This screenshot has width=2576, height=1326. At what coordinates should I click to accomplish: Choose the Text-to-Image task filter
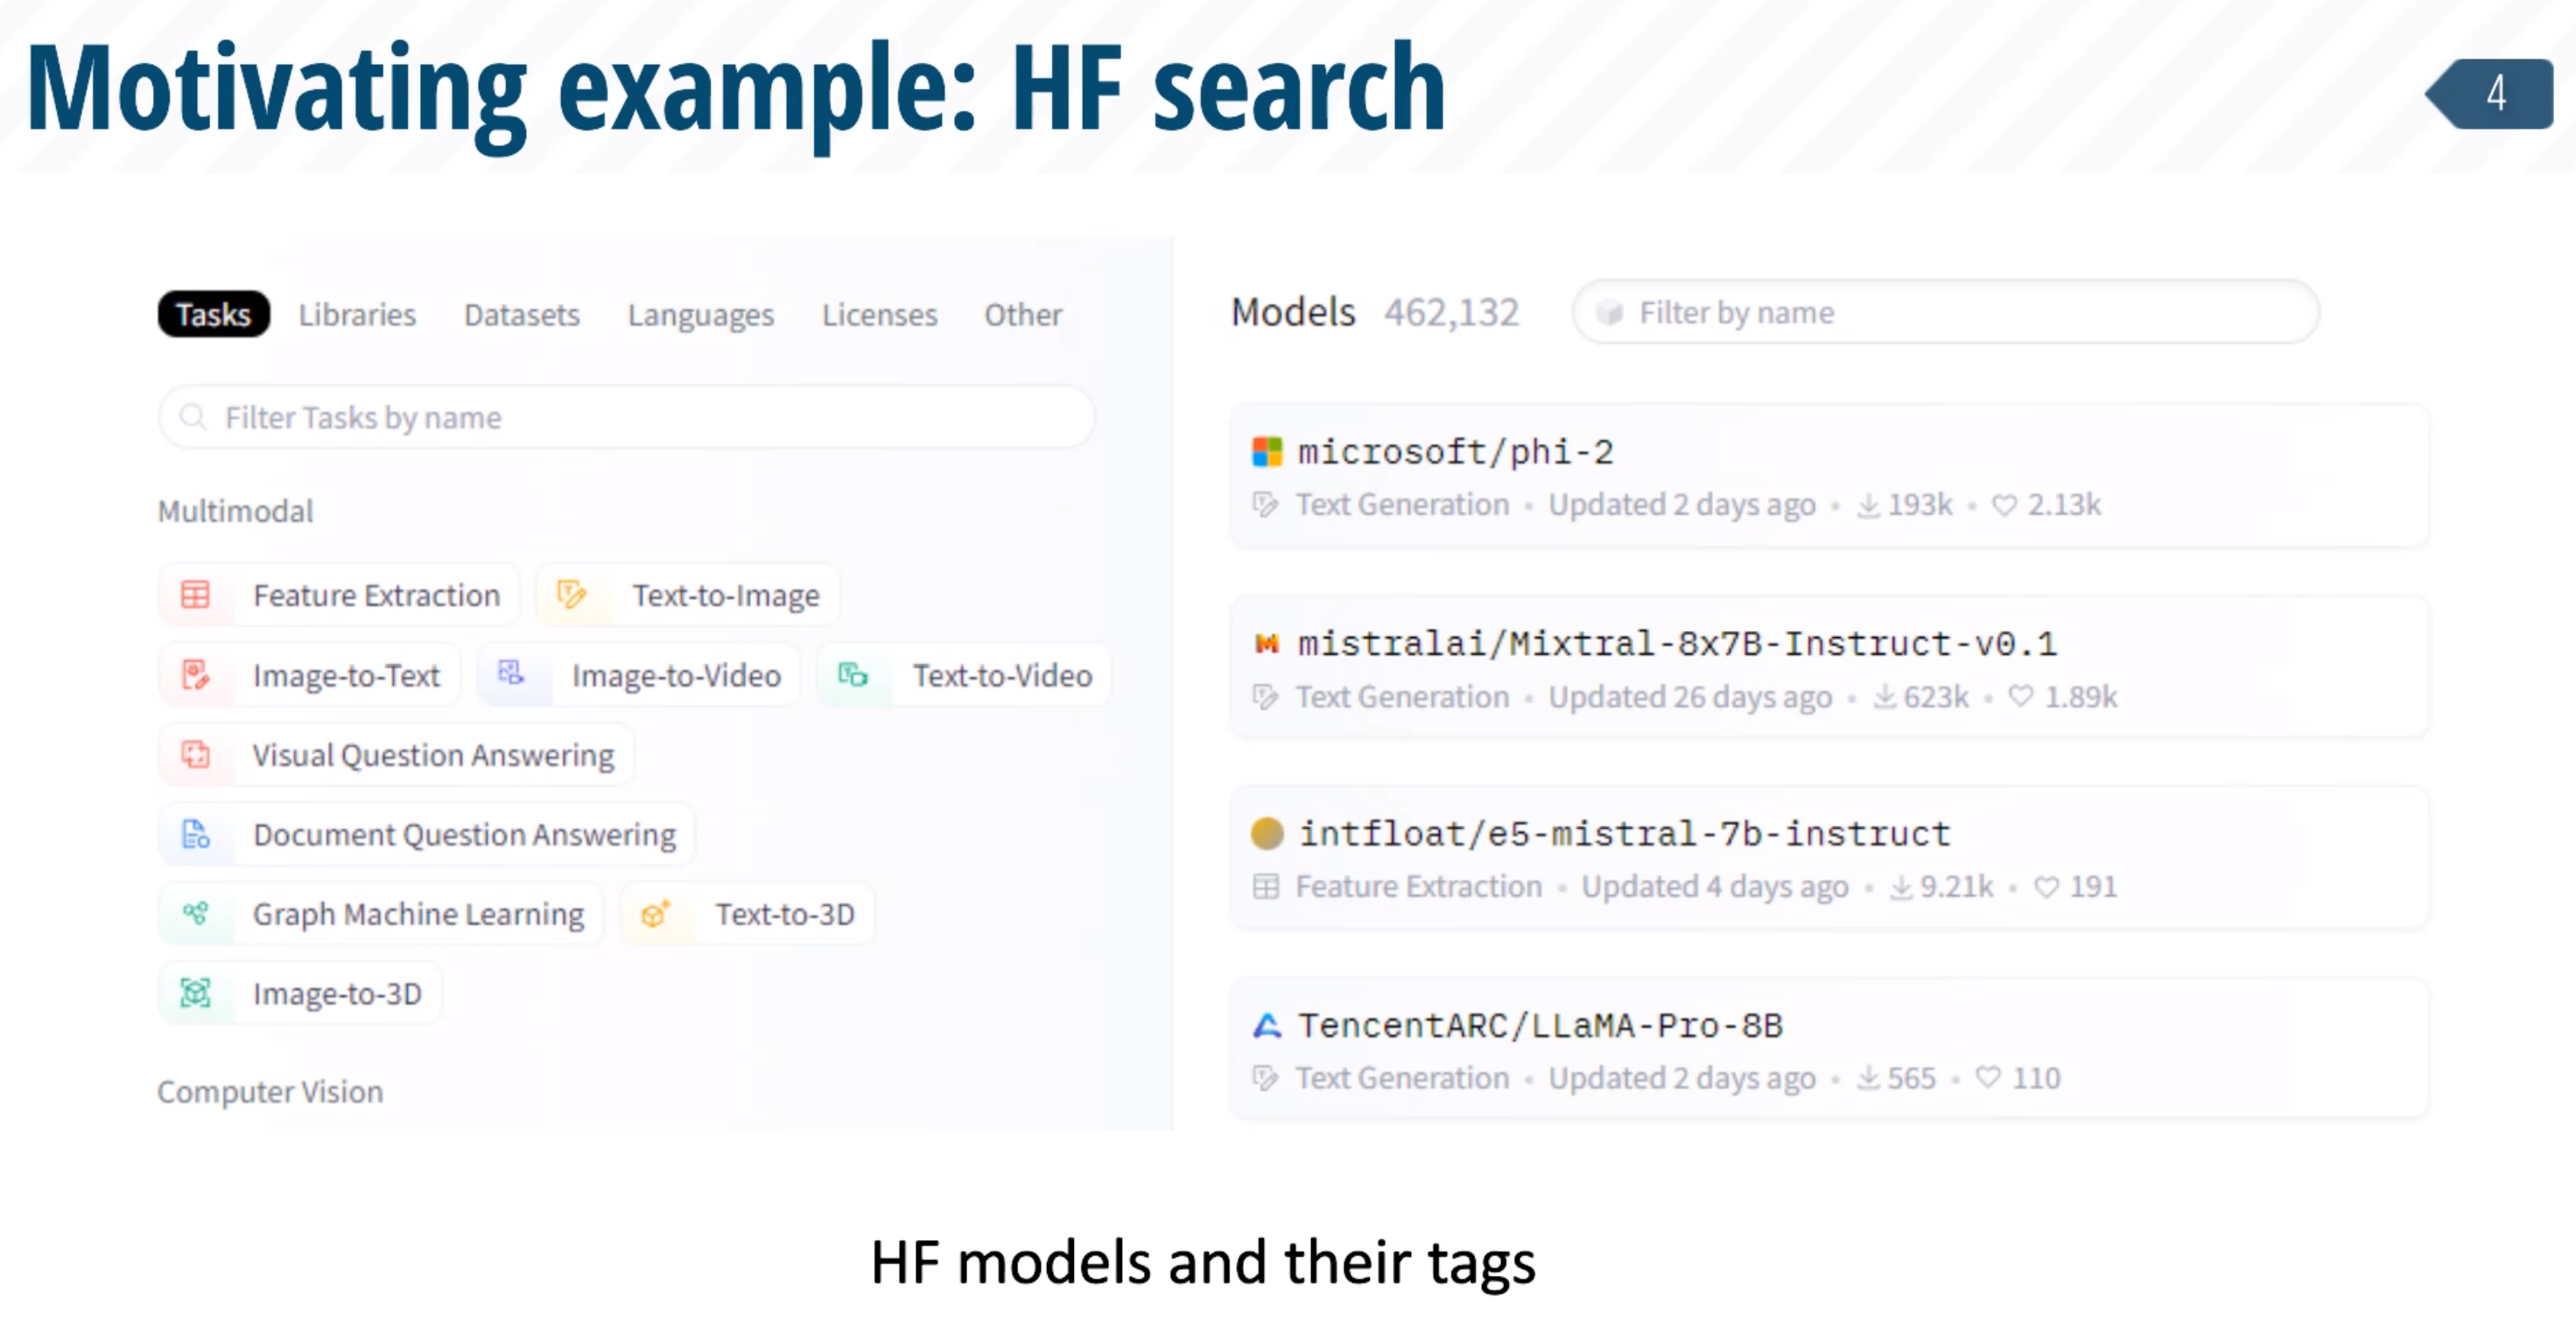687,595
